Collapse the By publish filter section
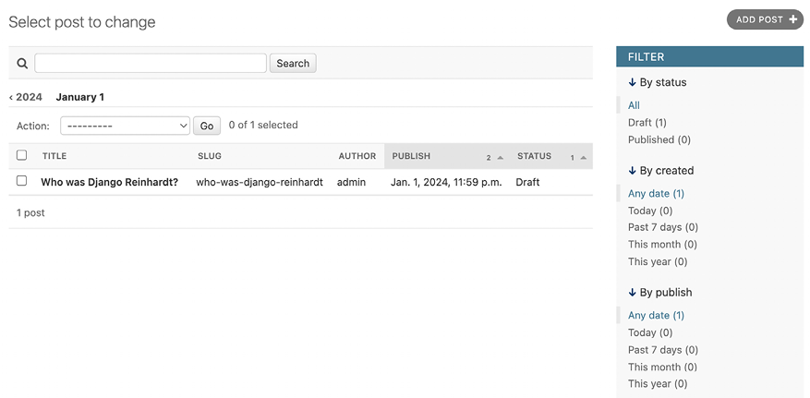The image size is (810, 398). tap(659, 293)
